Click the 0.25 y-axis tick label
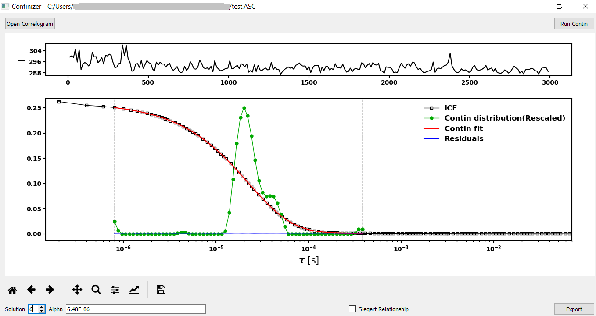This screenshot has width=596, height=316. [x=33, y=108]
